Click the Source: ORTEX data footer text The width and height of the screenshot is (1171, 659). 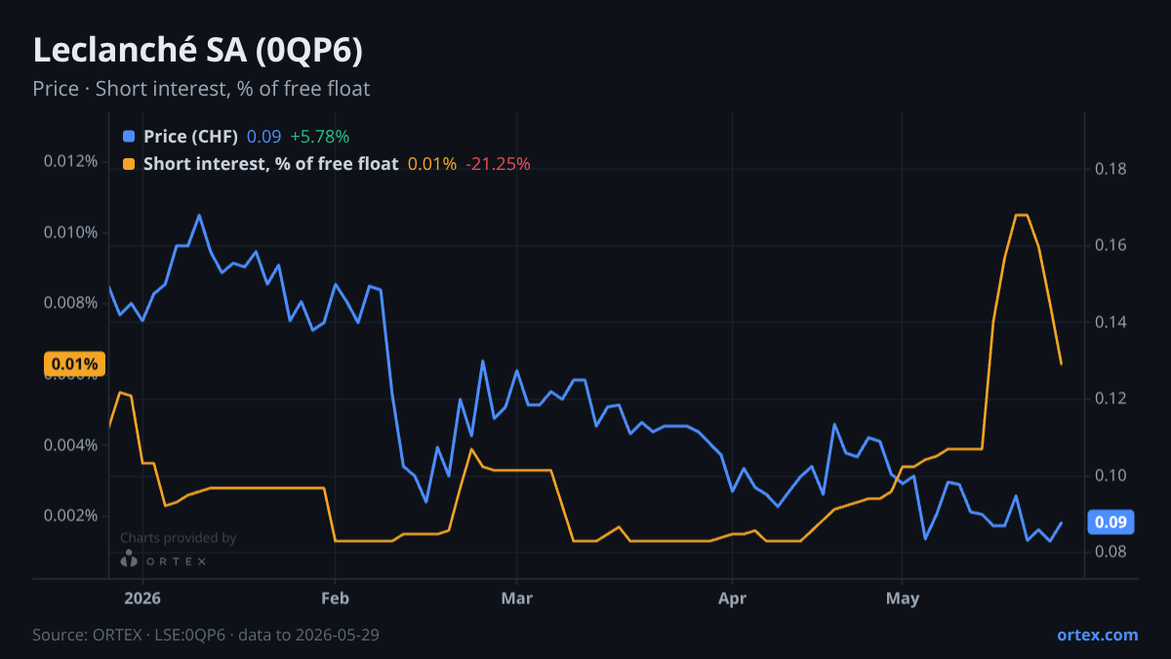tap(206, 635)
